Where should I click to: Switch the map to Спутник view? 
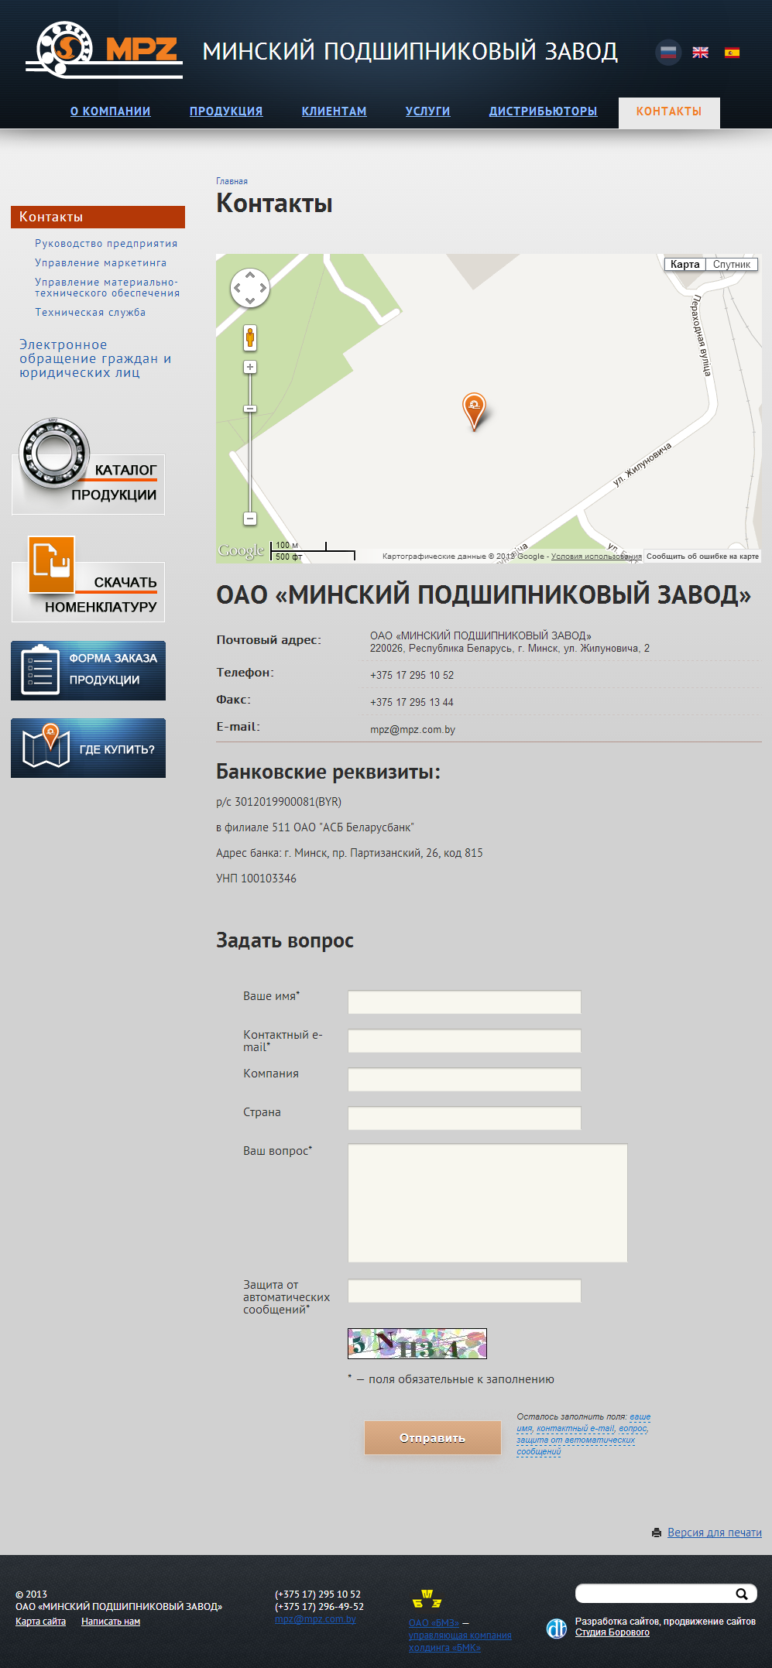732,264
